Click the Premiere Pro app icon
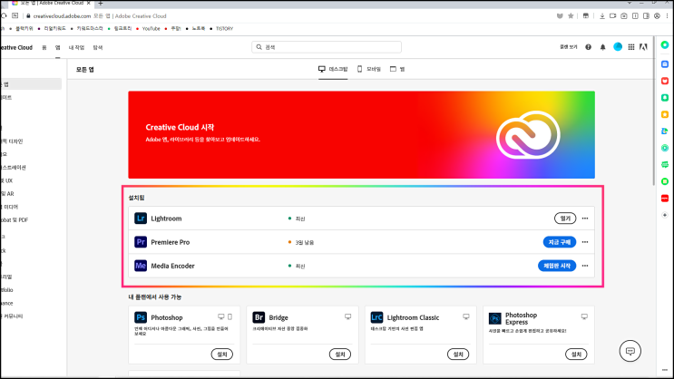 coord(140,242)
